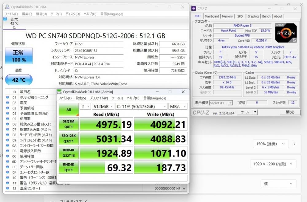Open display scale dropdown 150% (推奨)

tap(270, 144)
